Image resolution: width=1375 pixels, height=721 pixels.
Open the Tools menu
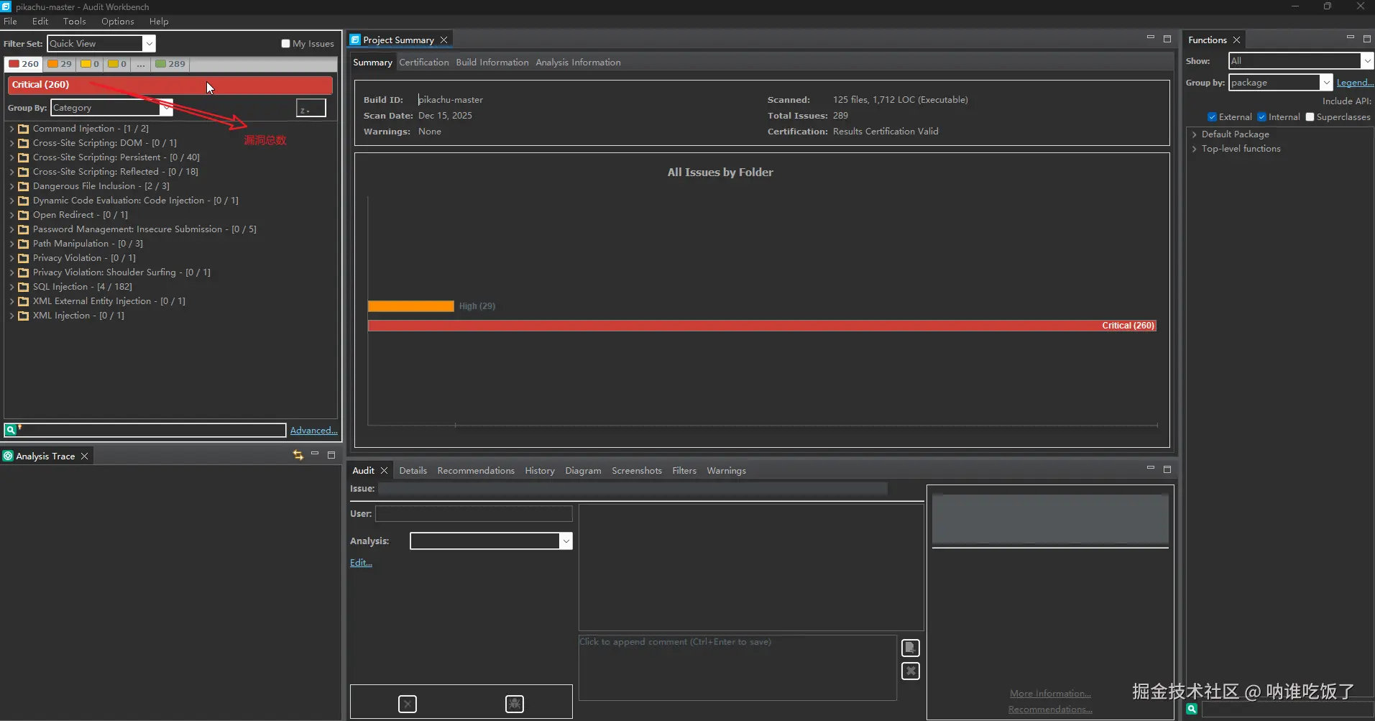74,21
